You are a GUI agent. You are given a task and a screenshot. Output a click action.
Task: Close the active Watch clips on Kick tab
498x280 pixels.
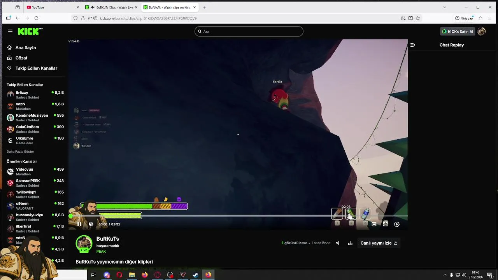[x=195, y=7]
